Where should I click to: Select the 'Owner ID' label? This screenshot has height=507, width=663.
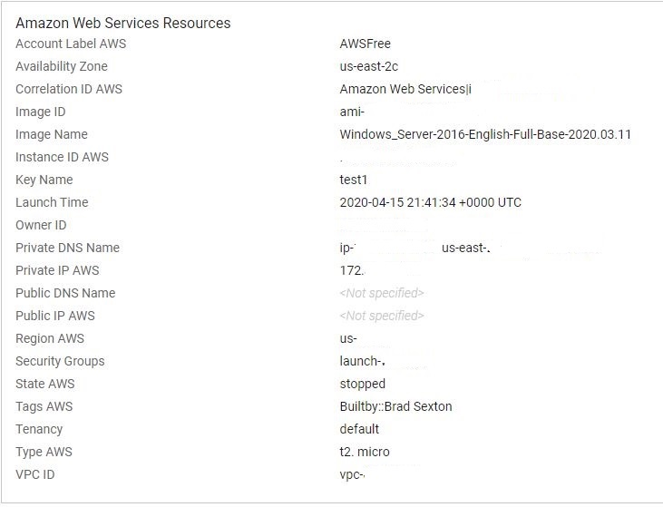(x=41, y=225)
